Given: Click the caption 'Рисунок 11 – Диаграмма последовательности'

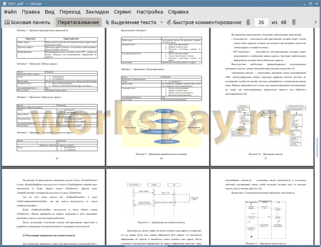Looking at the screenshot, I should tap(161, 222).
